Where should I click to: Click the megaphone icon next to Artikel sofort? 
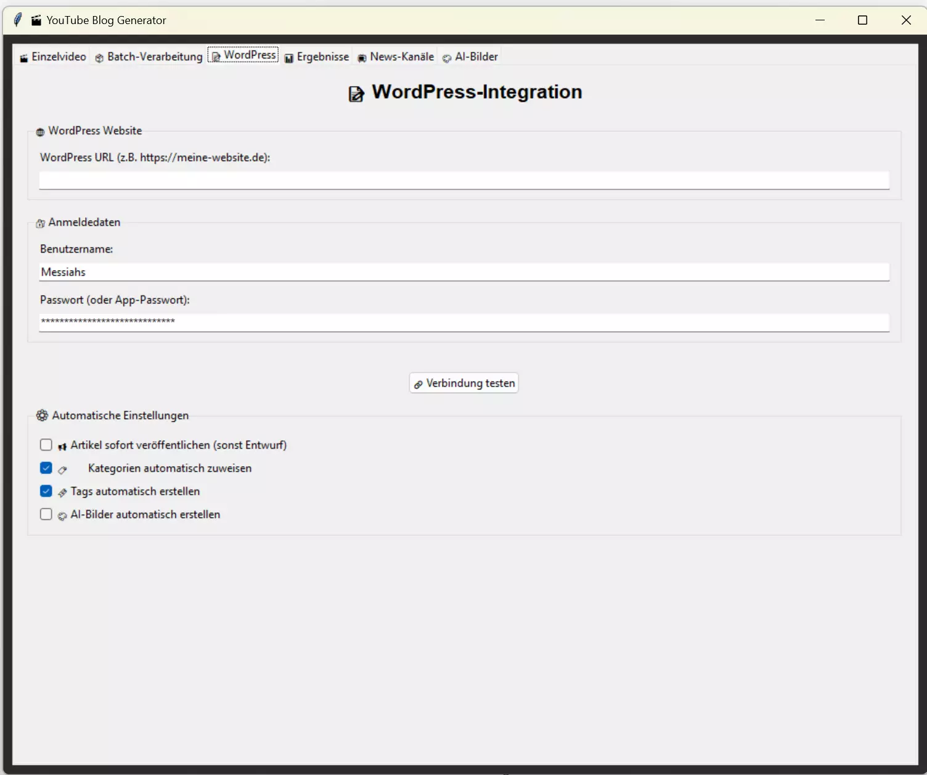[x=62, y=446]
